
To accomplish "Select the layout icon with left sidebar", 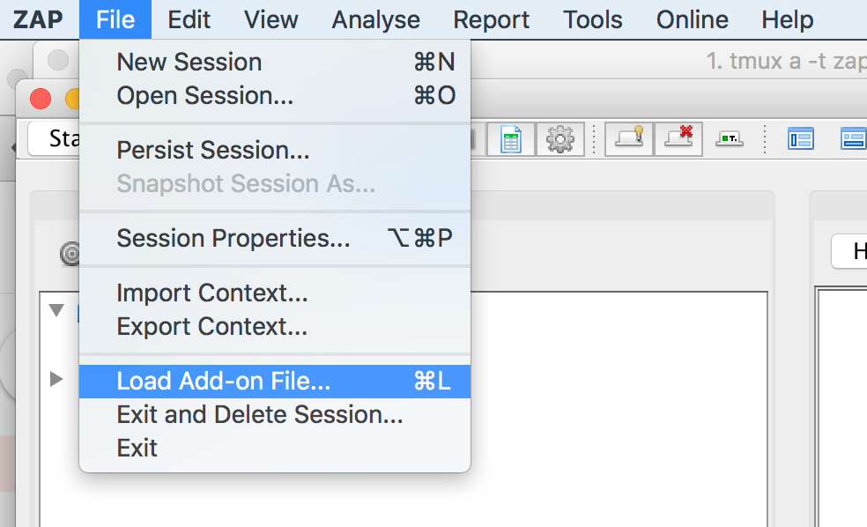I will click(801, 139).
